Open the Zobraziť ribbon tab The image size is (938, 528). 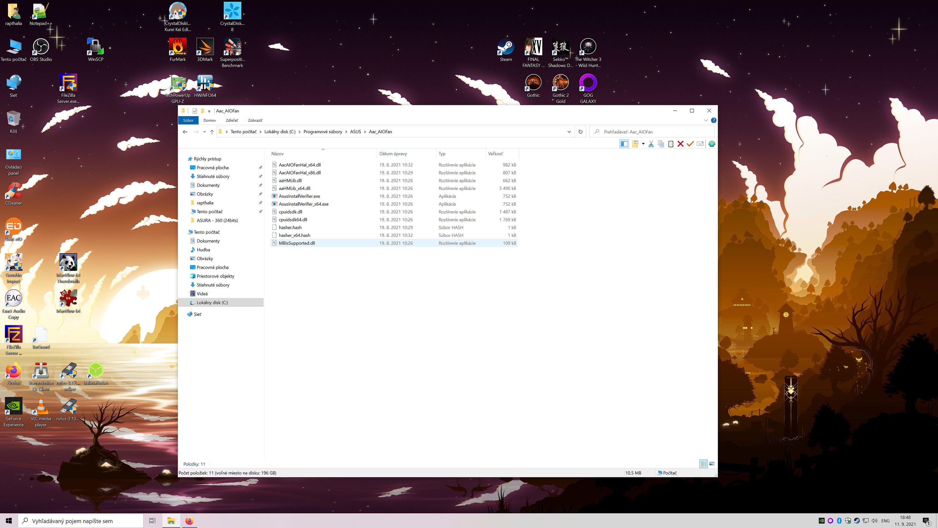(x=255, y=120)
